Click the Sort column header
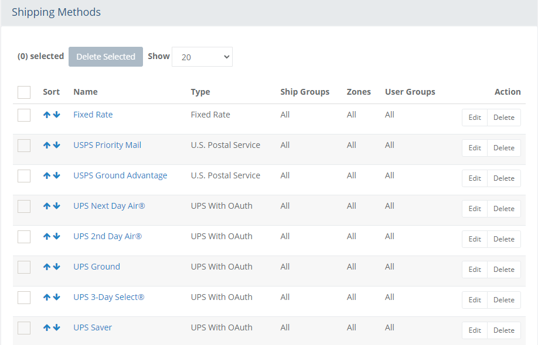The height and width of the screenshot is (345, 538). 51,92
